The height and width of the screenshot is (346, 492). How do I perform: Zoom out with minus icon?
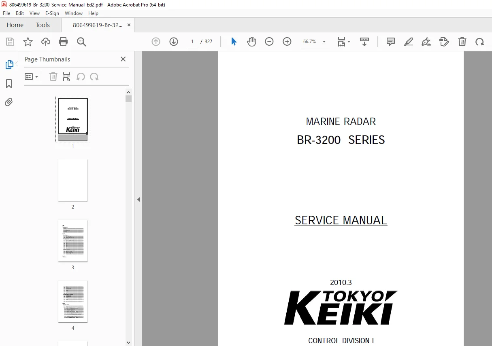tap(269, 42)
